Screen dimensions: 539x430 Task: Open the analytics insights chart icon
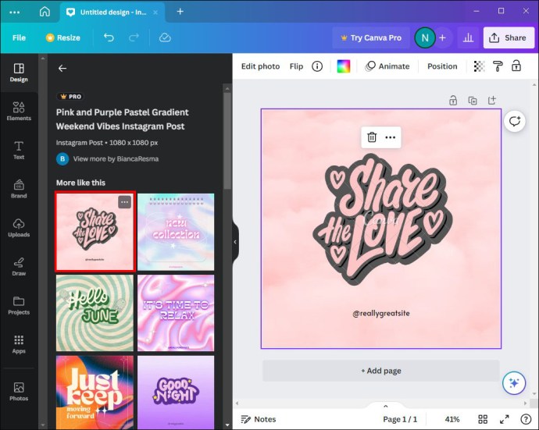pos(468,37)
